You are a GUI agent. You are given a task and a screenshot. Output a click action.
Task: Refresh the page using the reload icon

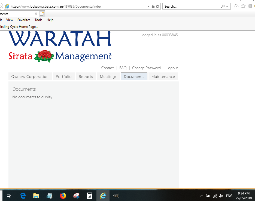(x=157, y=7)
